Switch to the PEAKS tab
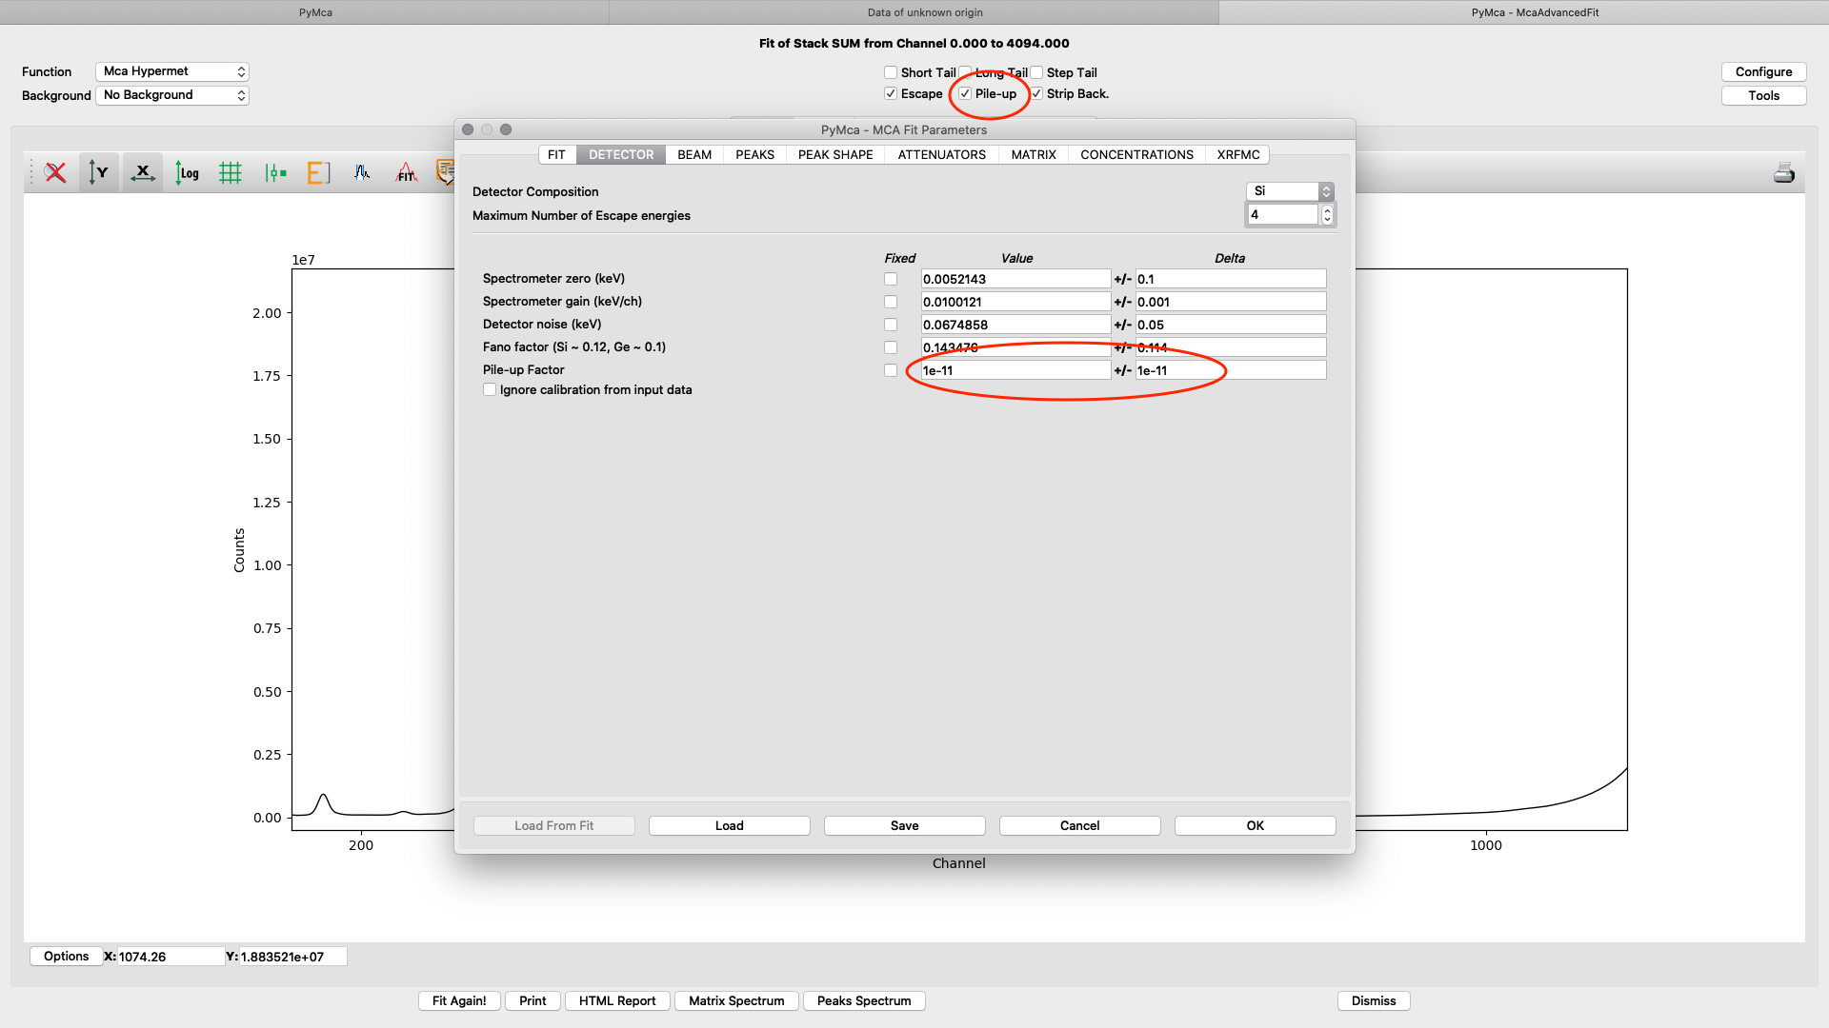The width and height of the screenshot is (1829, 1028). click(x=754, y=154)
